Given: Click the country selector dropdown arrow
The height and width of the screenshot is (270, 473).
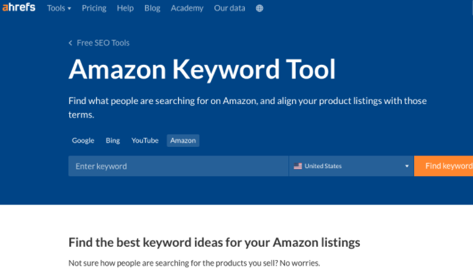Looking at the screenshot, I should coord(407,166).
